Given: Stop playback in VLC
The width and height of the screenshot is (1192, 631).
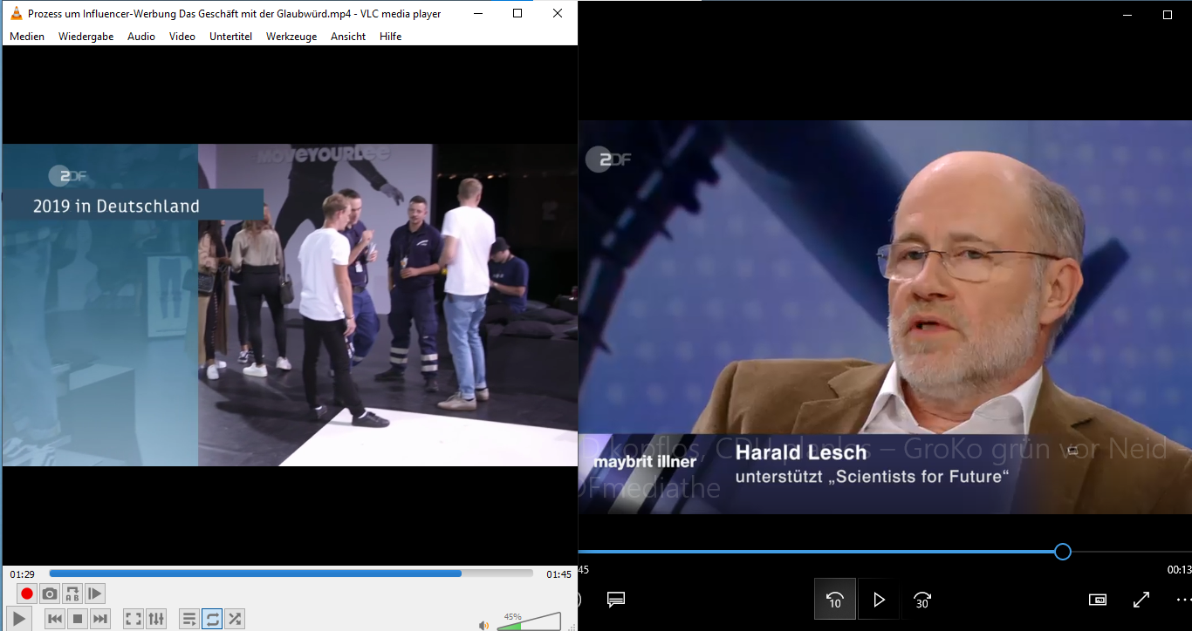Looking at the screenshot, I should 78,619.
